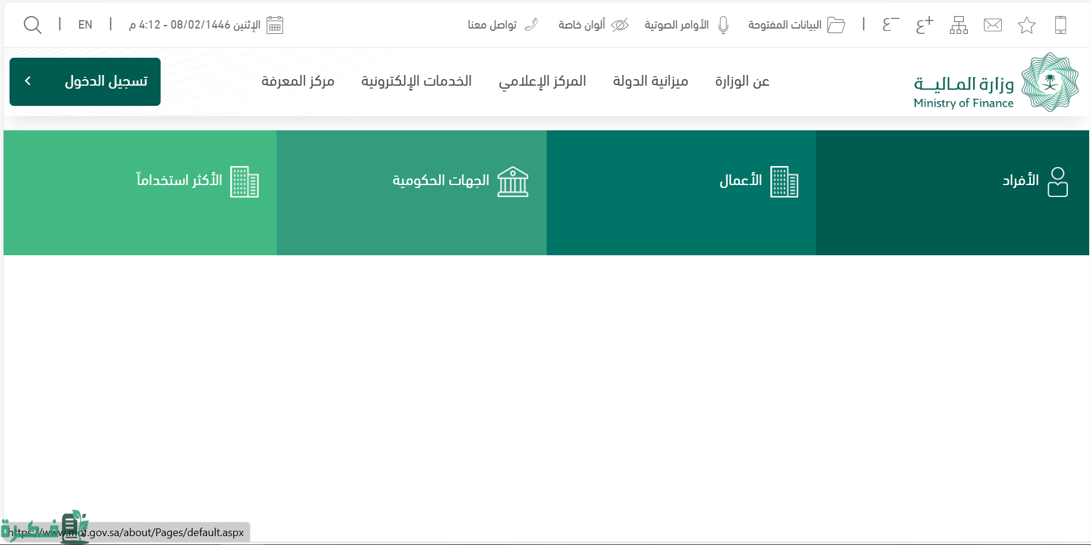This screenshot has width=1091, height=545.
Task: Open the mail envelope icon
Action: pyautogui.click(x=992, y=25)
